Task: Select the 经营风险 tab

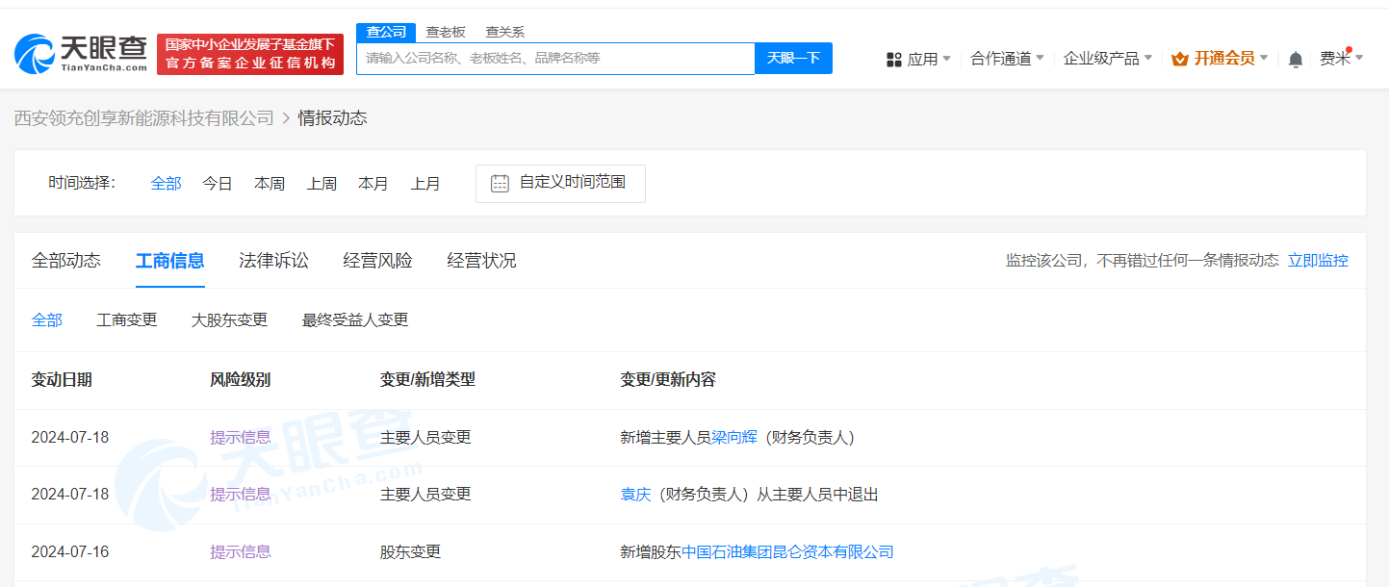Action: [376, 260]
